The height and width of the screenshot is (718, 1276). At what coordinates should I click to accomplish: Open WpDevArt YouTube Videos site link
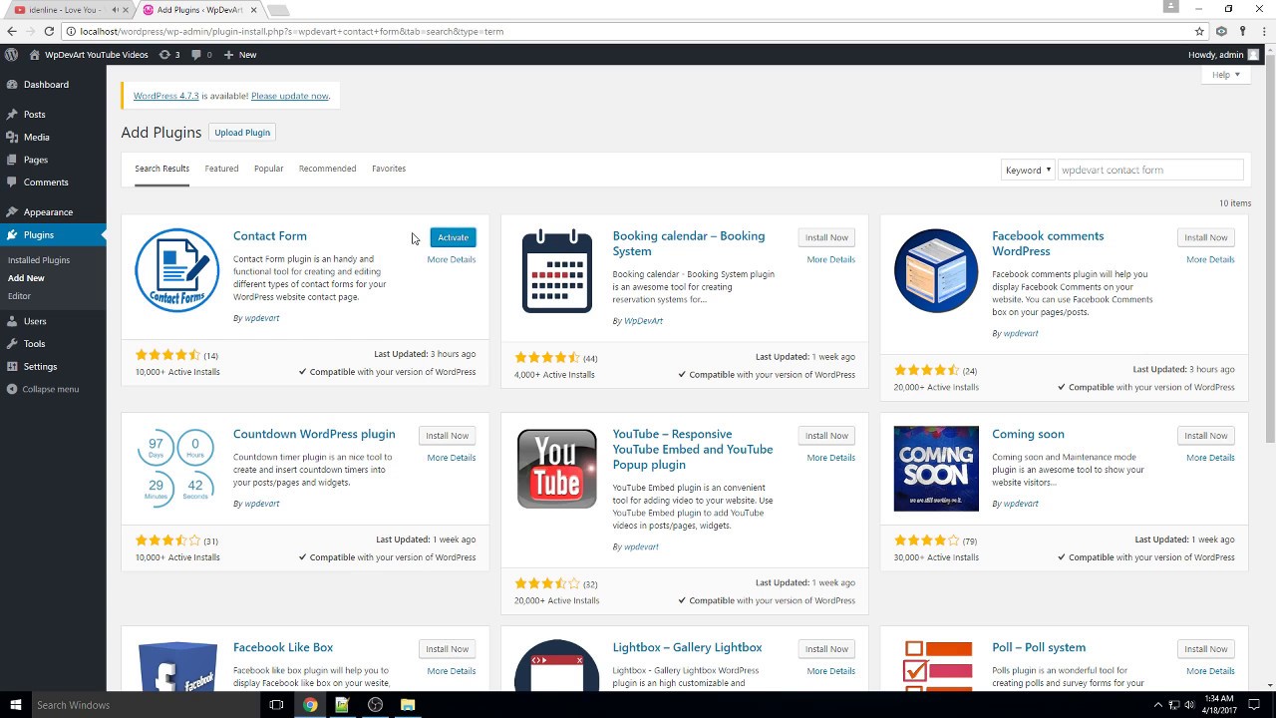pos(89,55)
